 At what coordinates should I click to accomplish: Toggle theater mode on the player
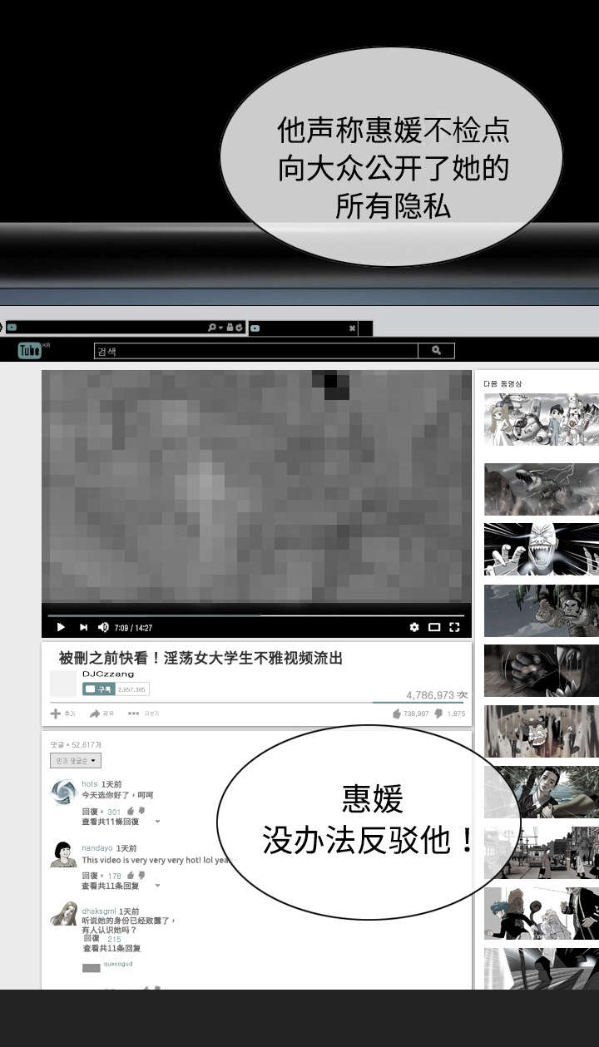[x=434, y=627]
